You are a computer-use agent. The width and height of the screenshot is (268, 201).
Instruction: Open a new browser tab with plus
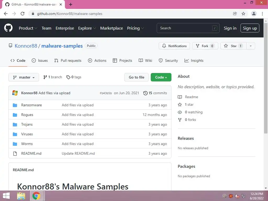[71, 4]
